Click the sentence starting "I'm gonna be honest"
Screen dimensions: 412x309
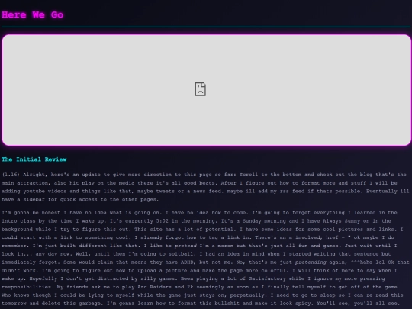(82, 213)
